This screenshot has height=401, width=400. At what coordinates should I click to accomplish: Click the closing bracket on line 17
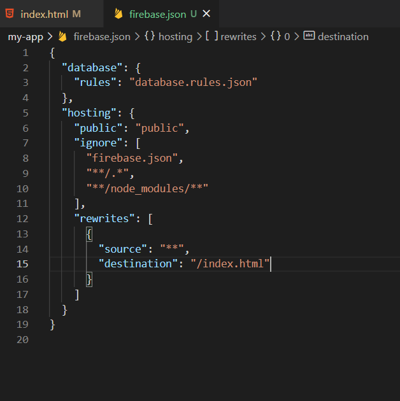(x=77, y=295)
